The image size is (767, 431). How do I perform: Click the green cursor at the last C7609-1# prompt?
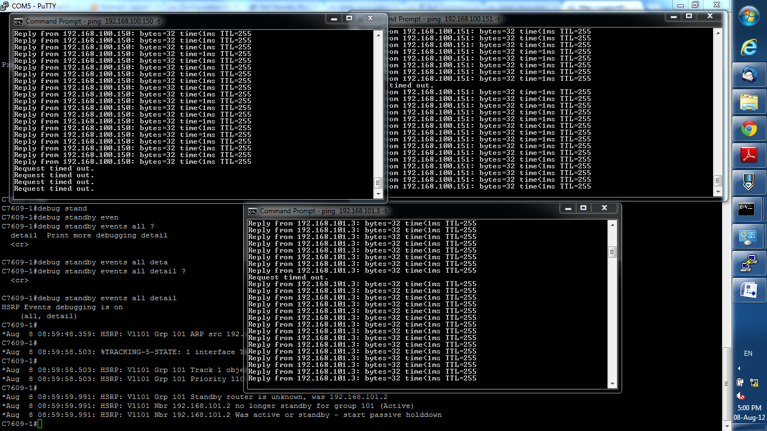40,424
